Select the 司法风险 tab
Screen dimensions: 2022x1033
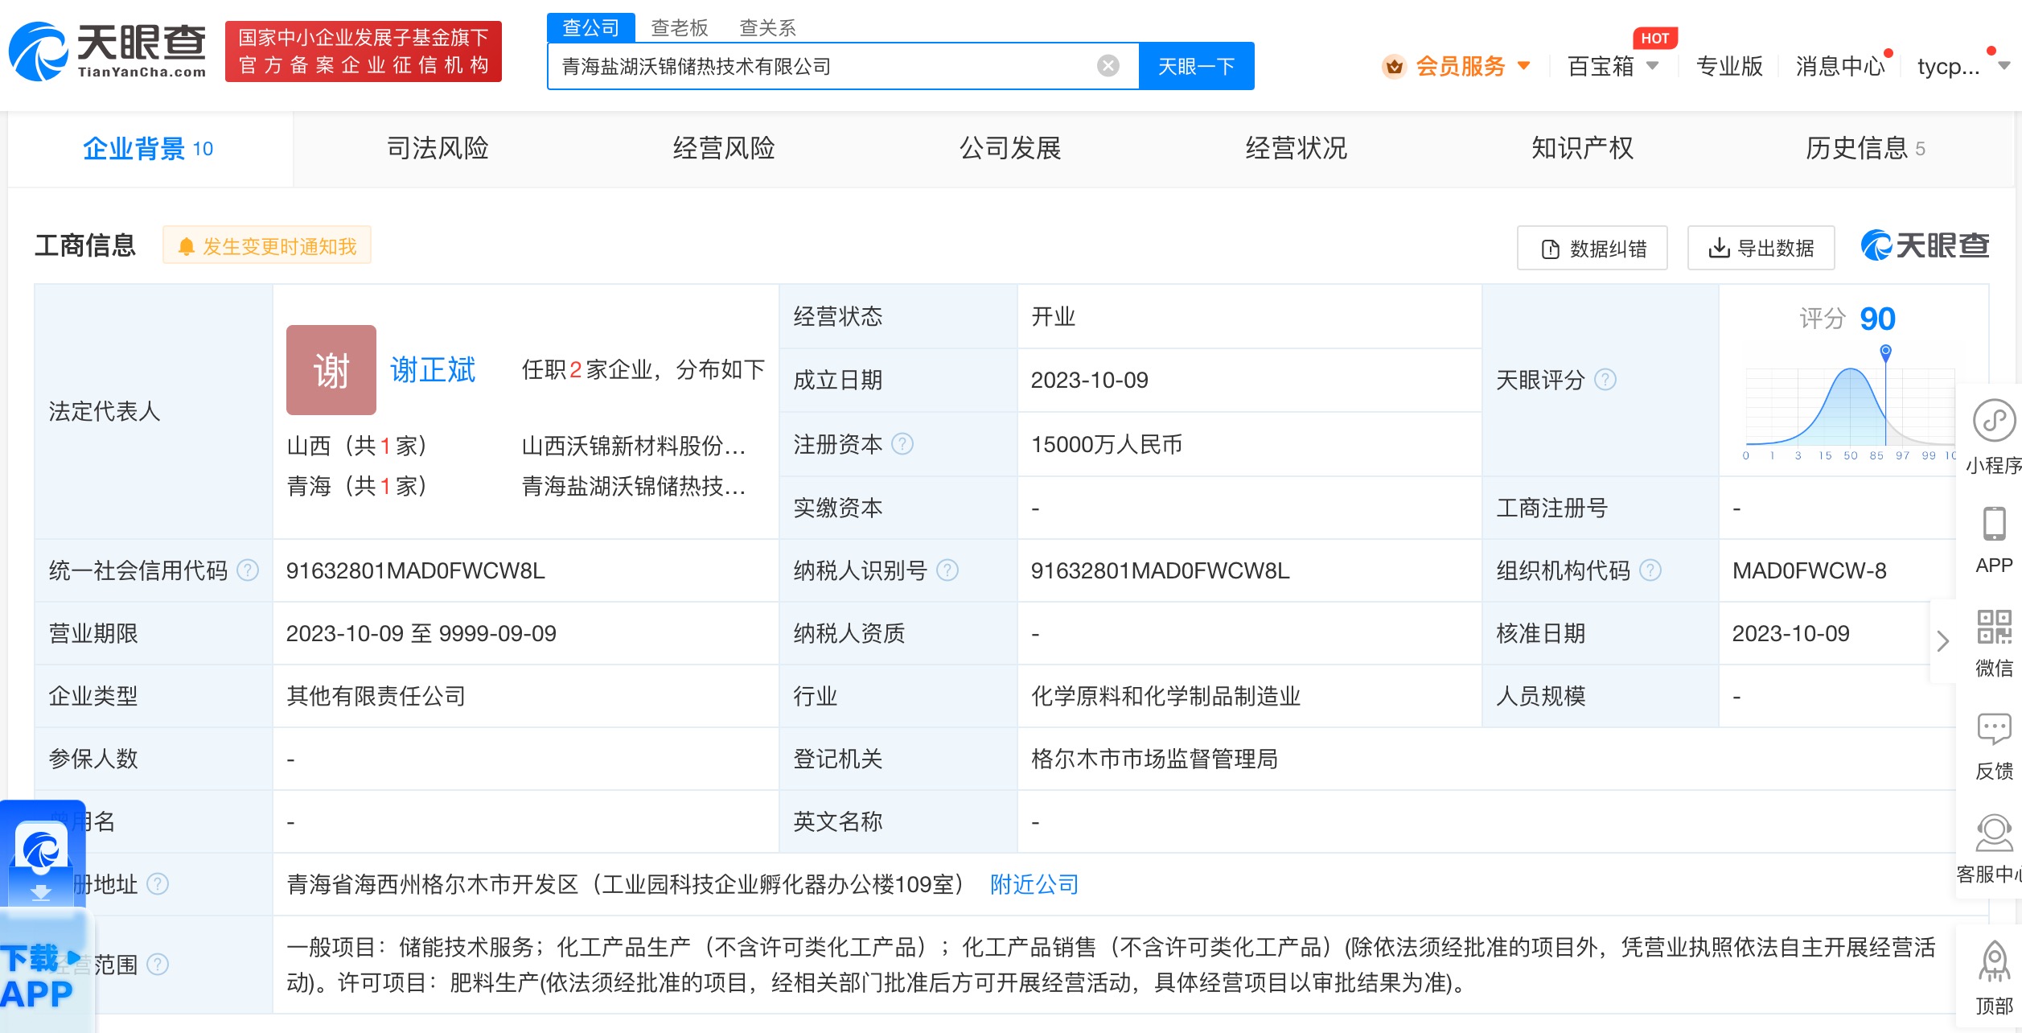tap(438, 149)
